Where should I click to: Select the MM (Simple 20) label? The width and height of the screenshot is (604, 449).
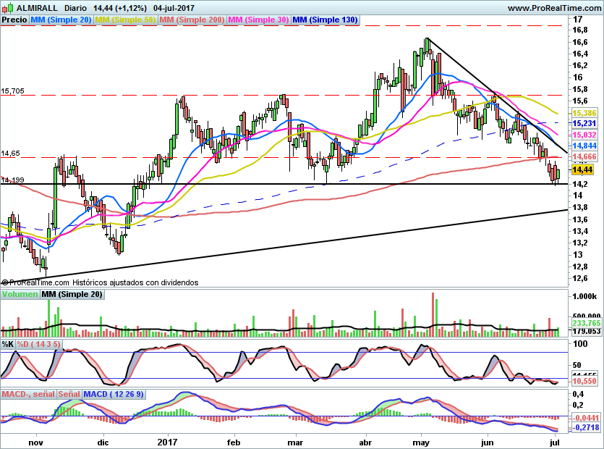tap(61, 20)
